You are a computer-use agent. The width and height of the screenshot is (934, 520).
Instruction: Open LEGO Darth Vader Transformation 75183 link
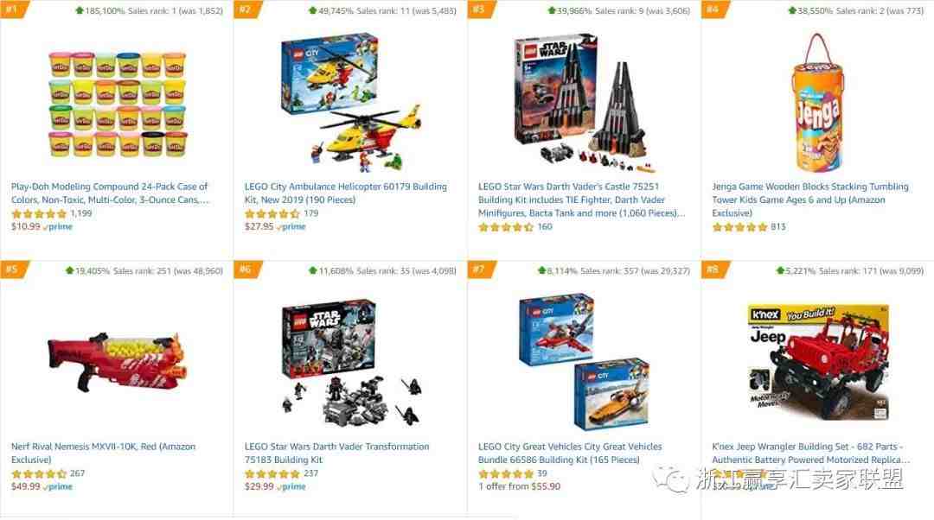(x=336, y=453)
